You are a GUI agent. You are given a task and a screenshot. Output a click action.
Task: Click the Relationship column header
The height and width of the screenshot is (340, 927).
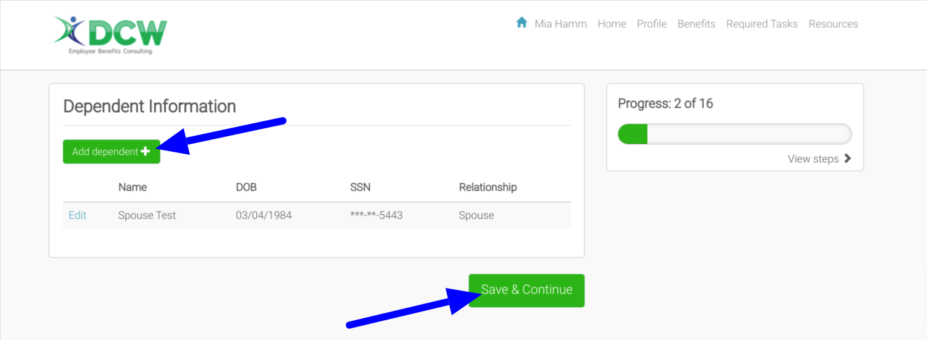tap(488, 187)
